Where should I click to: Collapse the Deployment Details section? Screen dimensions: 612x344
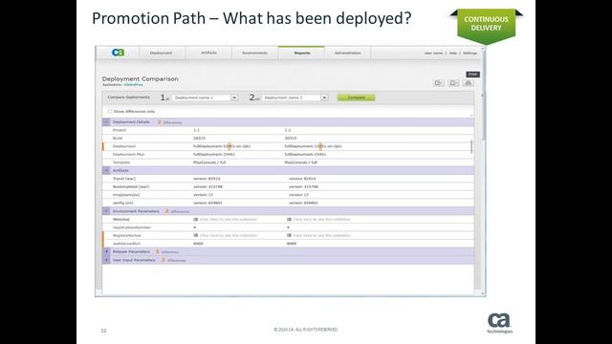tap(106, 122)
